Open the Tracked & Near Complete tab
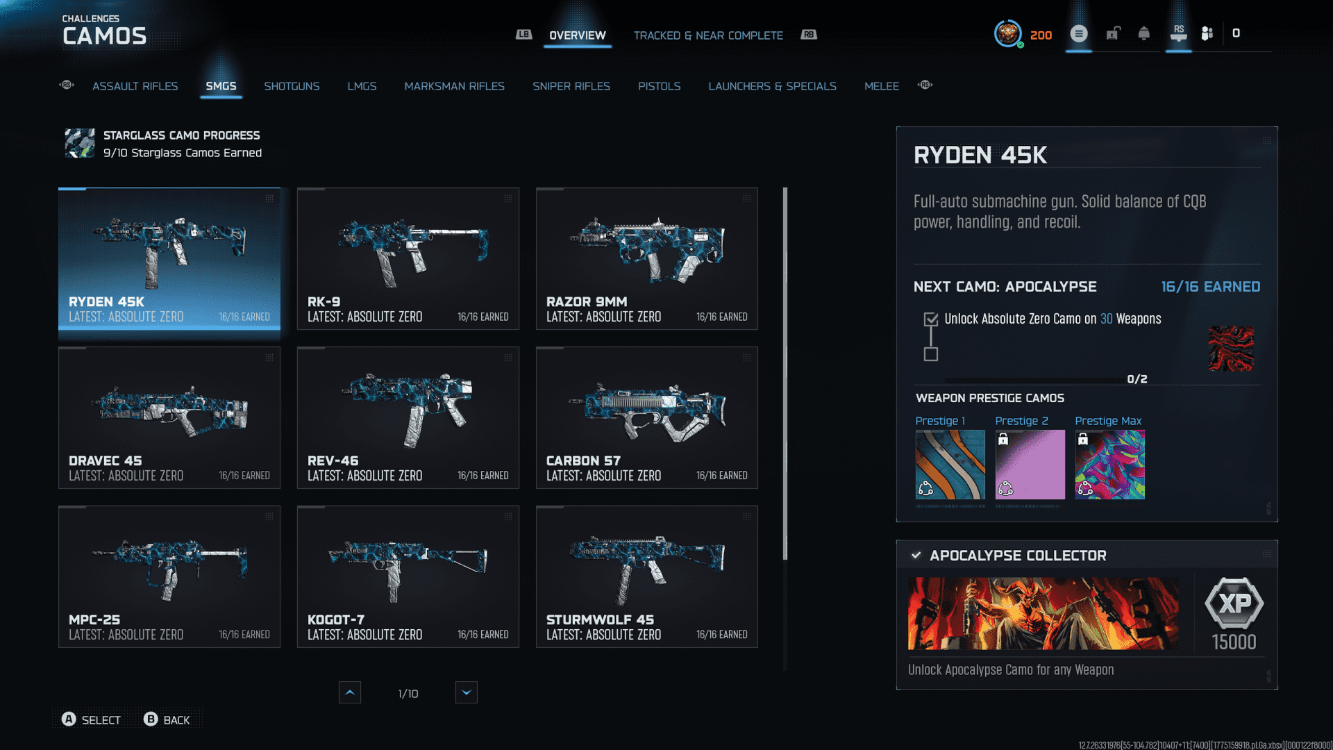 tap(708, 35)
